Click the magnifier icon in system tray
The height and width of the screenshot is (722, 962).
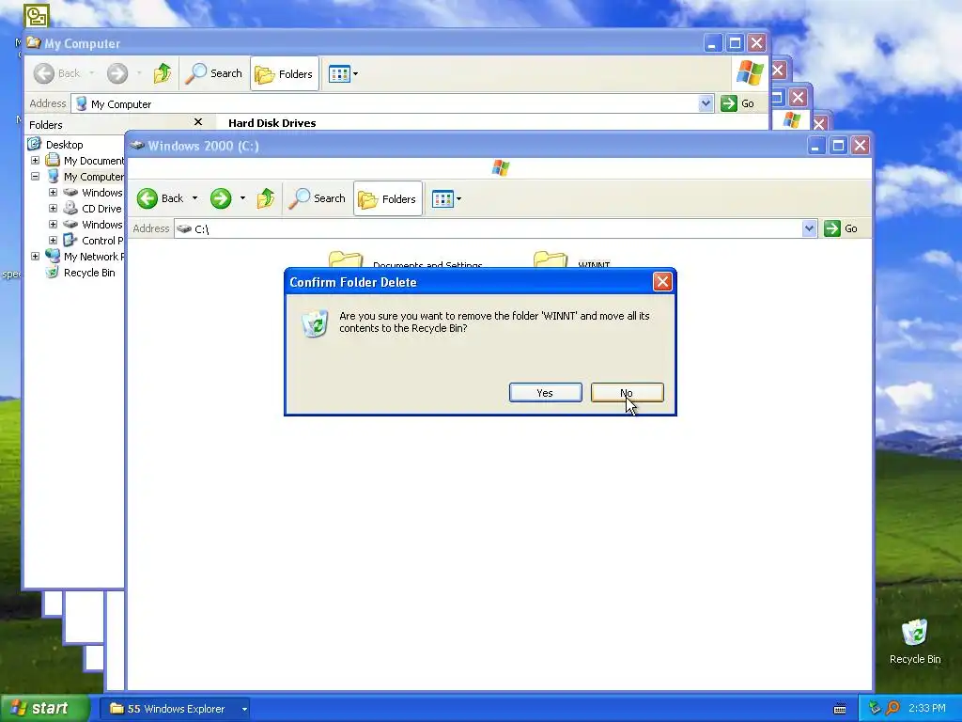(x=892, y=708)
